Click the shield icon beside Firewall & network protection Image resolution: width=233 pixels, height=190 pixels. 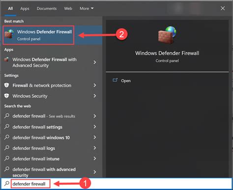click(x=6, y=85)
